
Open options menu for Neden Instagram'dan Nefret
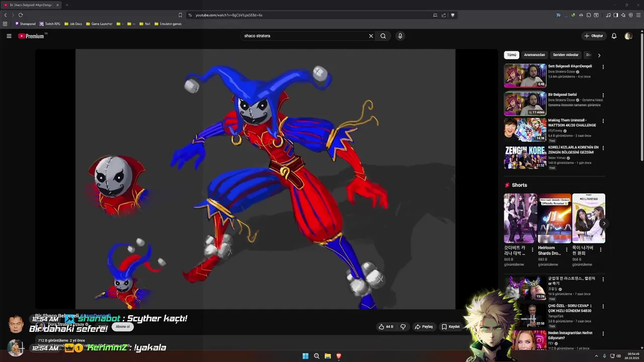pyautogui.click(x=603, y=333)
